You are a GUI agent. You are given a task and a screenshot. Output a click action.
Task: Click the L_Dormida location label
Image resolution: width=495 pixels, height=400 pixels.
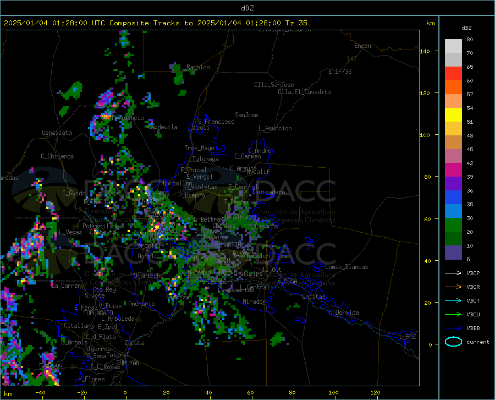pos(343,313)
